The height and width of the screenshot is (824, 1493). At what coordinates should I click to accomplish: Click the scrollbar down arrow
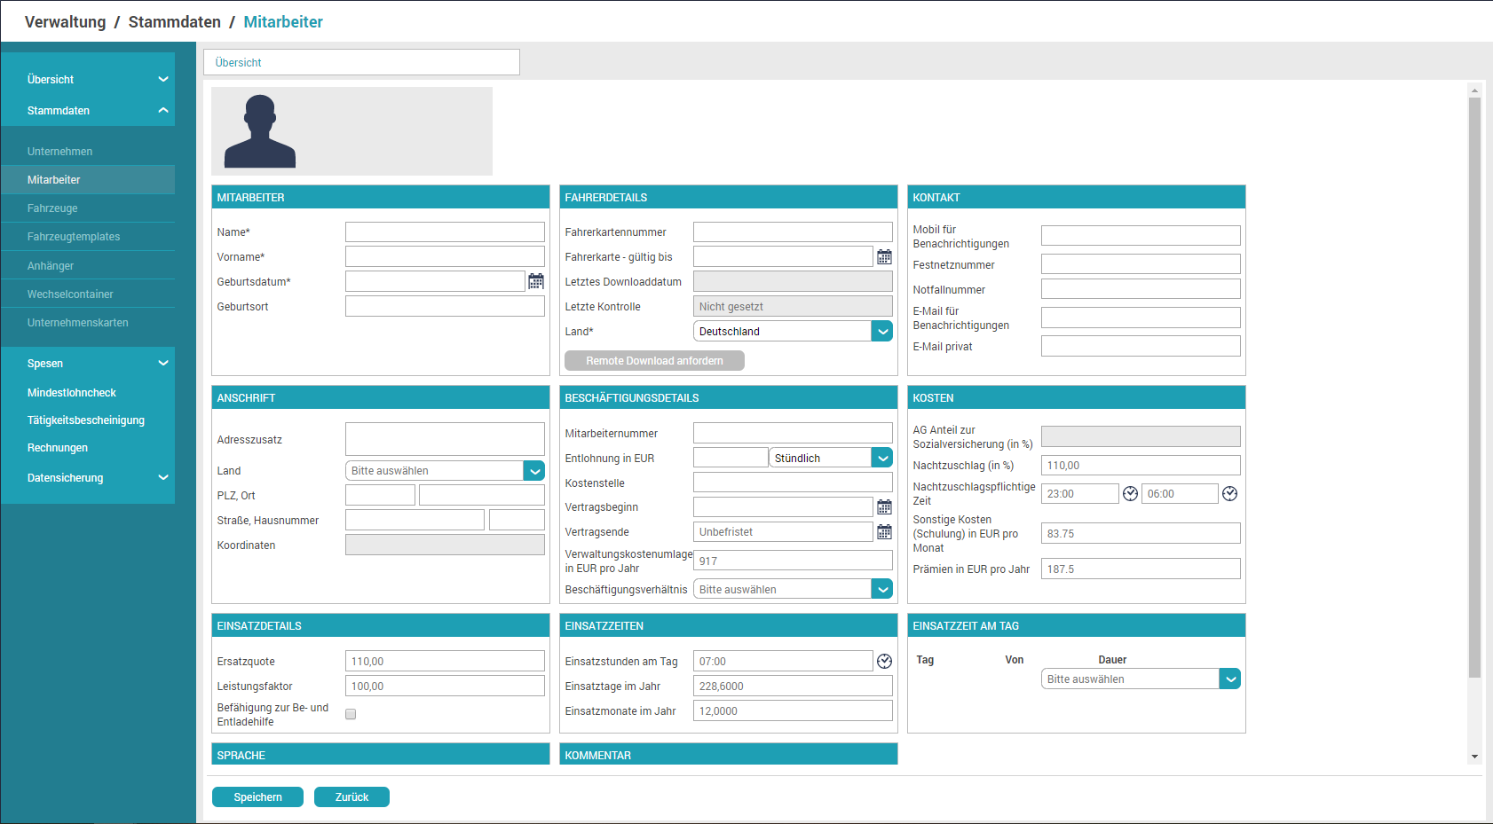[x=1474, y=757]
